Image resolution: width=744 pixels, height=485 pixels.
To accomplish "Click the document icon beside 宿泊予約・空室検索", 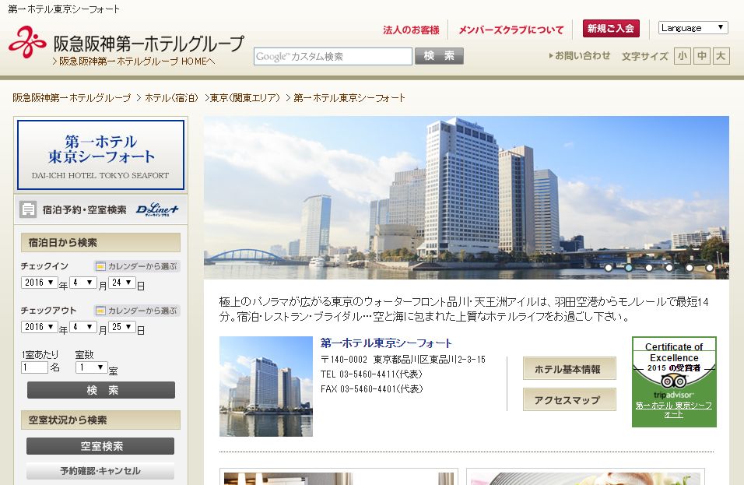I will point(28,209).
